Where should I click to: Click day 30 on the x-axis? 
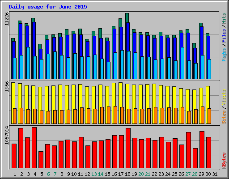(208, 174)
